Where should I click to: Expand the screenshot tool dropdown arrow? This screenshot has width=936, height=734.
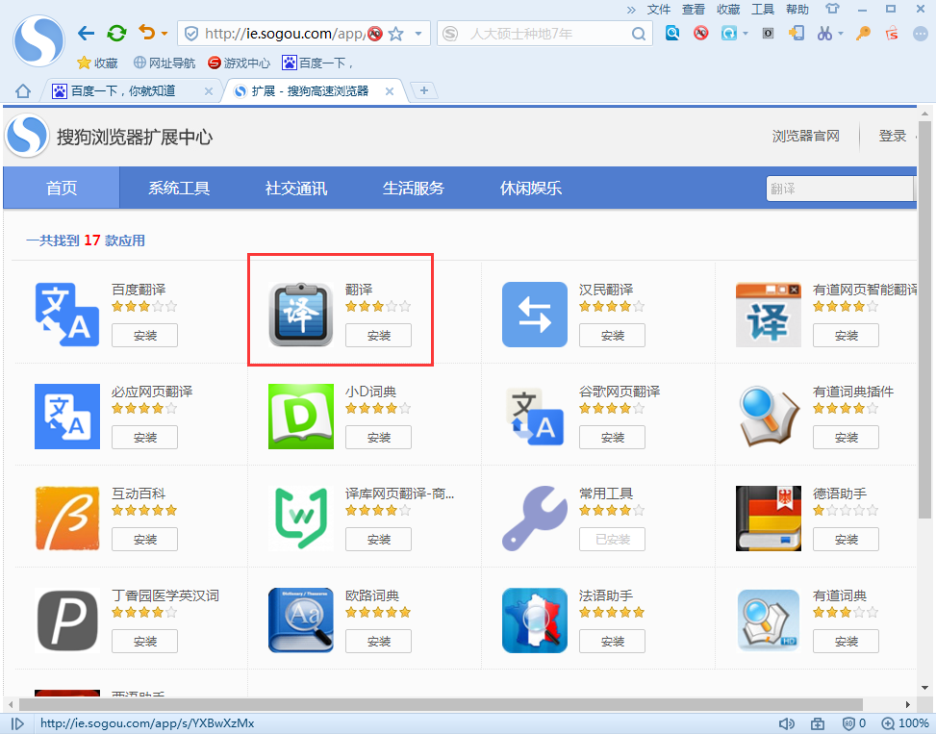[841, 33]
